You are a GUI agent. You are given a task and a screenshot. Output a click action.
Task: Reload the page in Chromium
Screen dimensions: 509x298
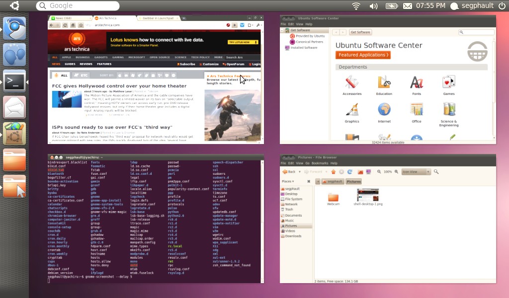click(x=65, y=25)
